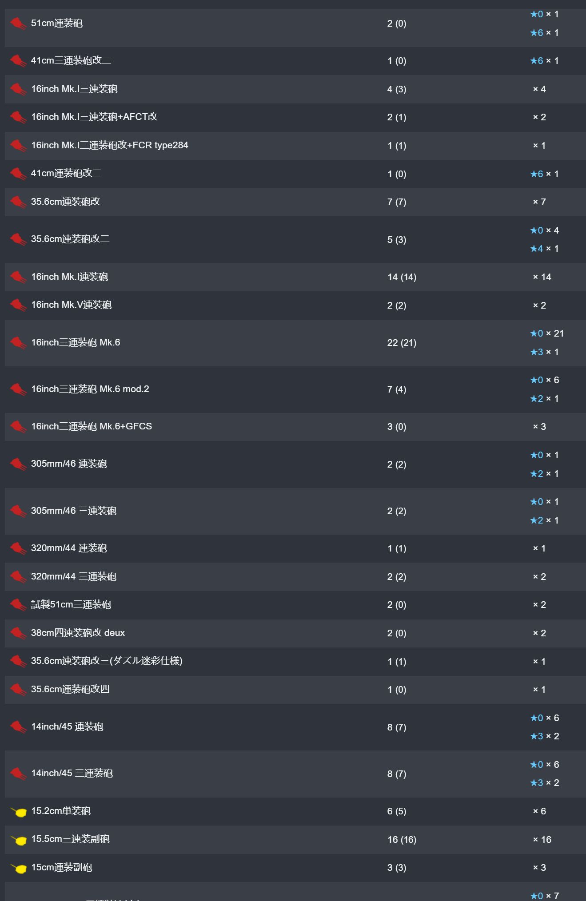
Task: Click the red gun icon for 14inch/45 三連装砲
Action: pyautogui.click(x=18, y=774)
